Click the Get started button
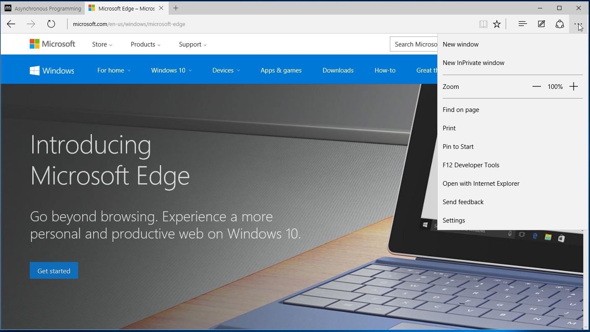Screen dimensions: 590x332 point(54,271)
